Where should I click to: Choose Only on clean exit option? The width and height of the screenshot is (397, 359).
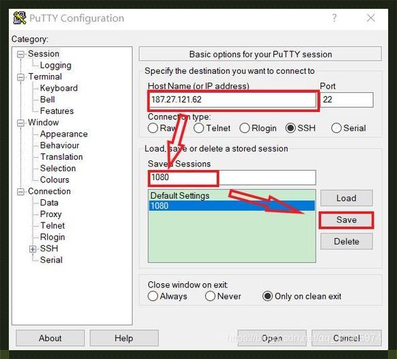[268, 296]
